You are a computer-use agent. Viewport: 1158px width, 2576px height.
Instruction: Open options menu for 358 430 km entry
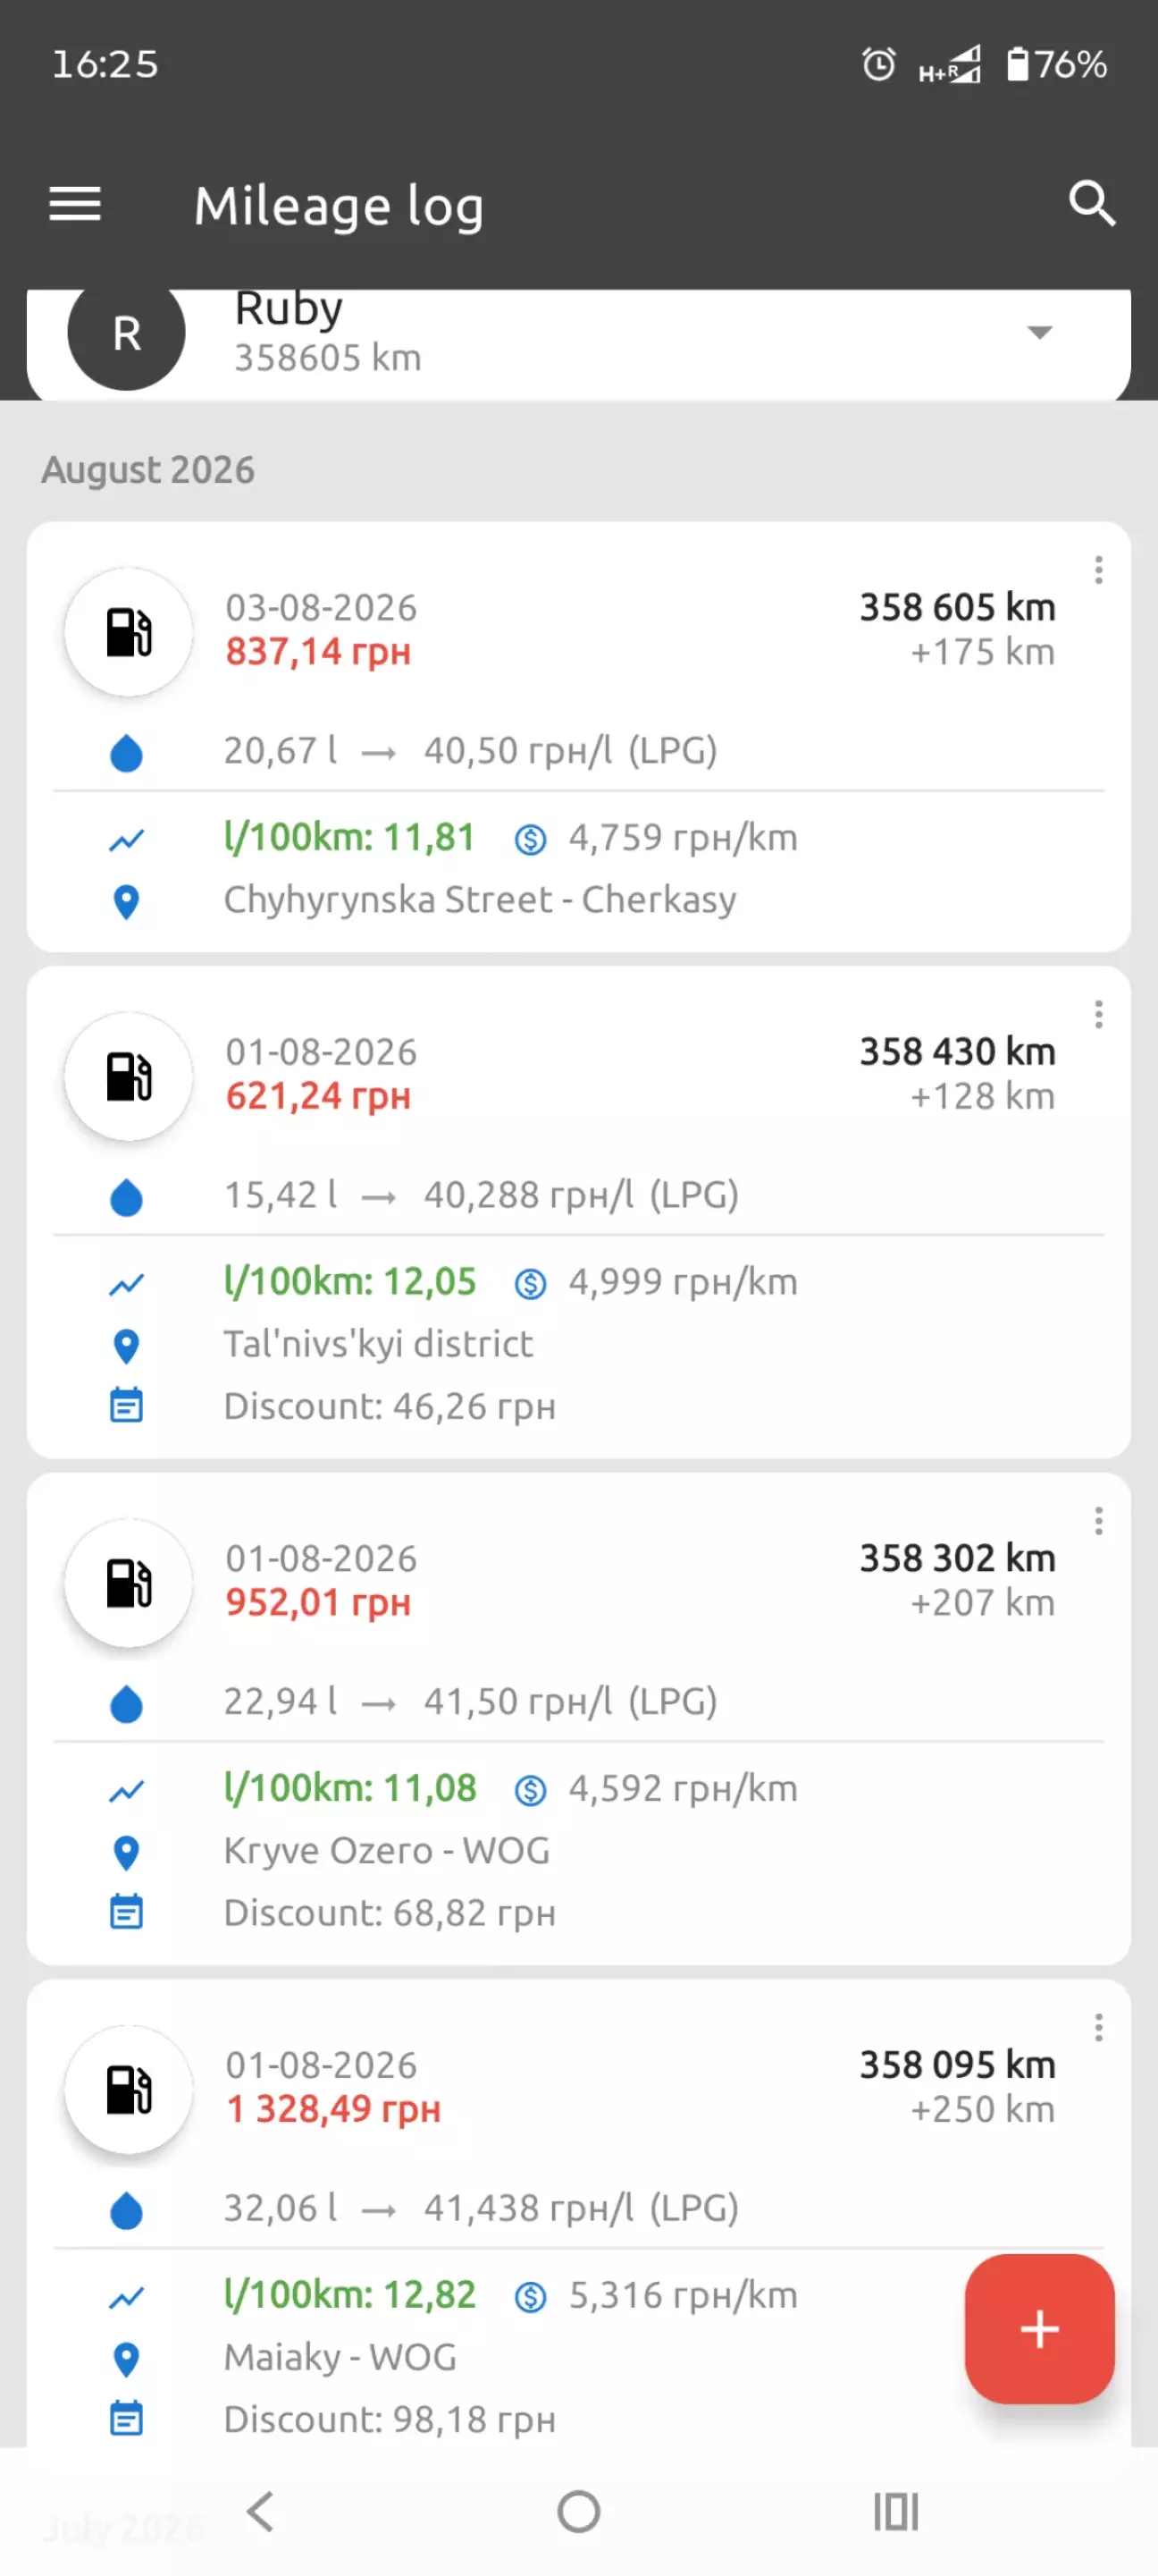[x=1098, y=1014]
